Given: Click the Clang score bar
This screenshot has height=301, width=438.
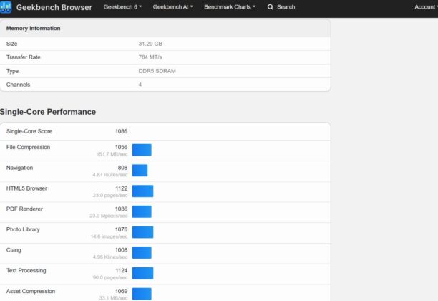Looking at the screenshot, I should (142, 252).
